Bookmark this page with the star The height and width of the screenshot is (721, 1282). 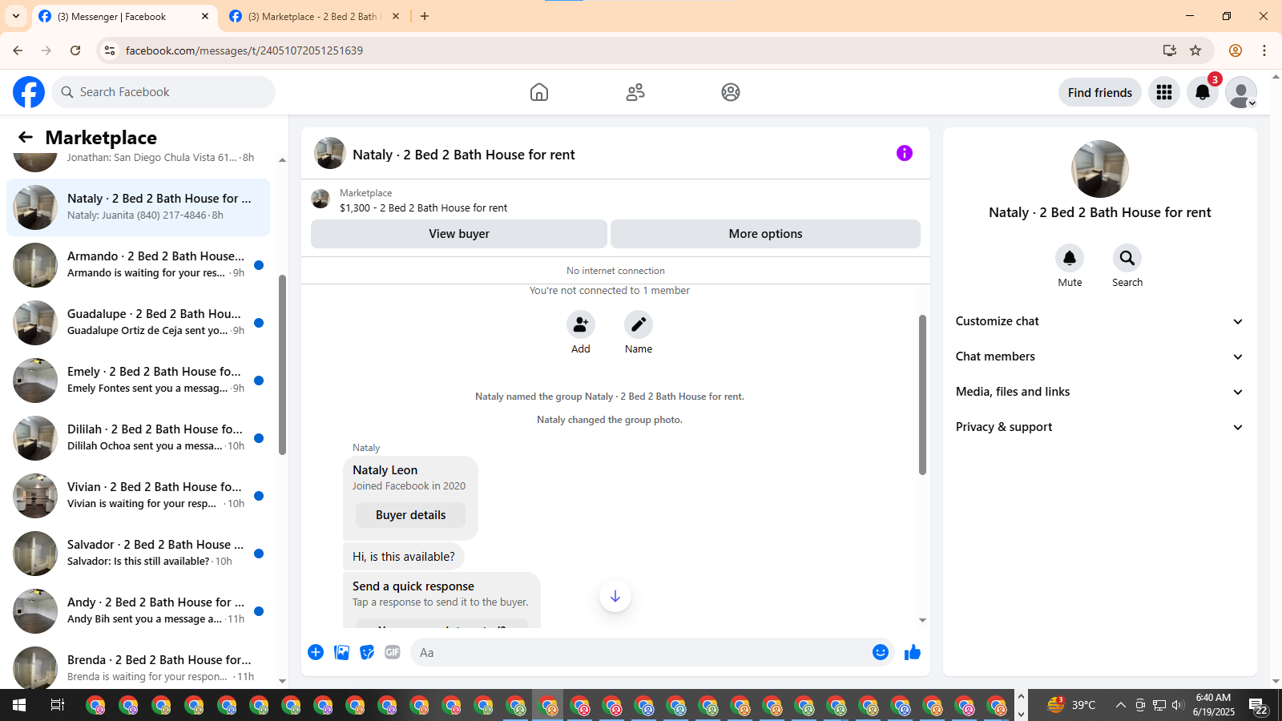tap(1195, 50)
